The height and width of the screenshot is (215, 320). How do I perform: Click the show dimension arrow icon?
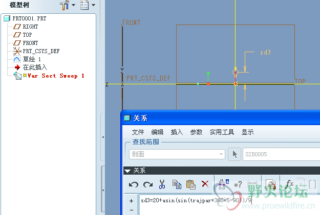252,184
